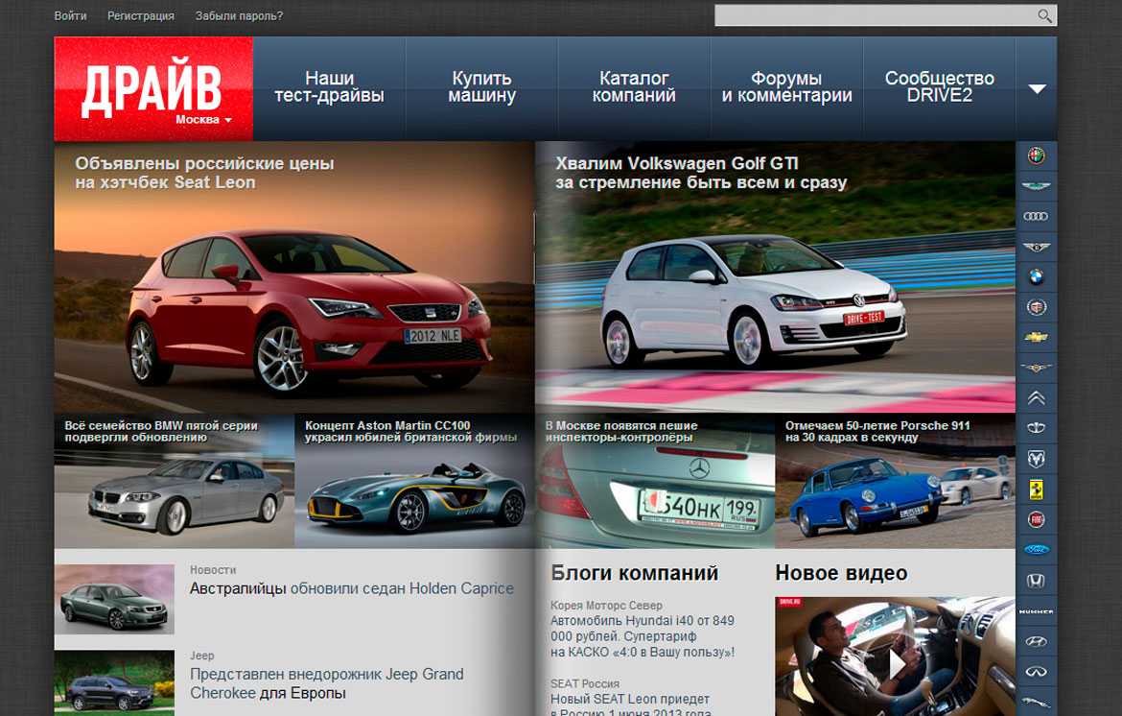Open the Holden Caprice sedan headline
Viewport: 1122px width, 716px height.
pos(351,588)
